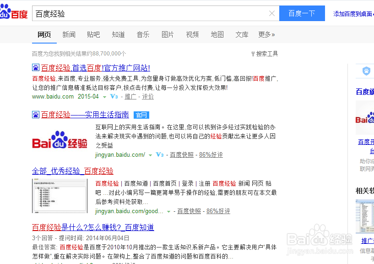374x264 pixels.
Task: Click the text 3个回答 - 提问时间
Action: [59, 238]
